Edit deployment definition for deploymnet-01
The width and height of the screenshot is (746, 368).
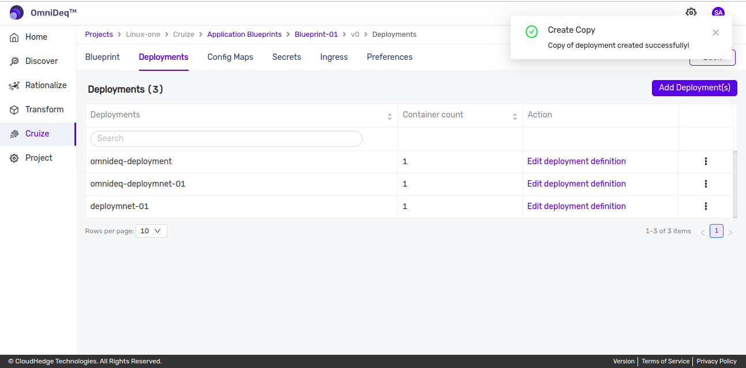pos(576,206)
